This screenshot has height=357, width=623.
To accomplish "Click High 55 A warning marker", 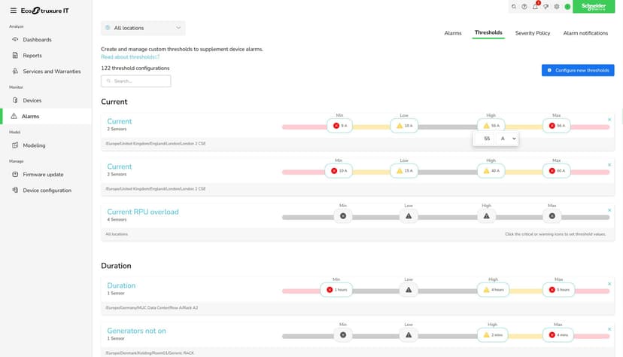I will pos(491,126).
